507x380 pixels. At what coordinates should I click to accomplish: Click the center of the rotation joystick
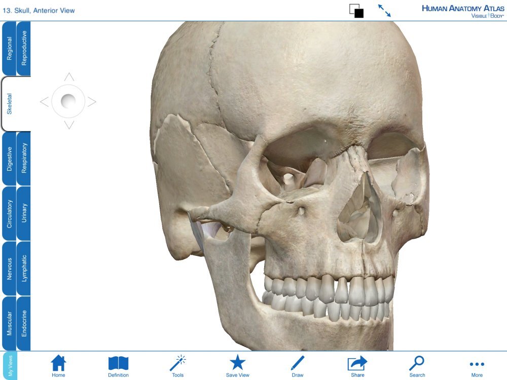pos(67,101)
